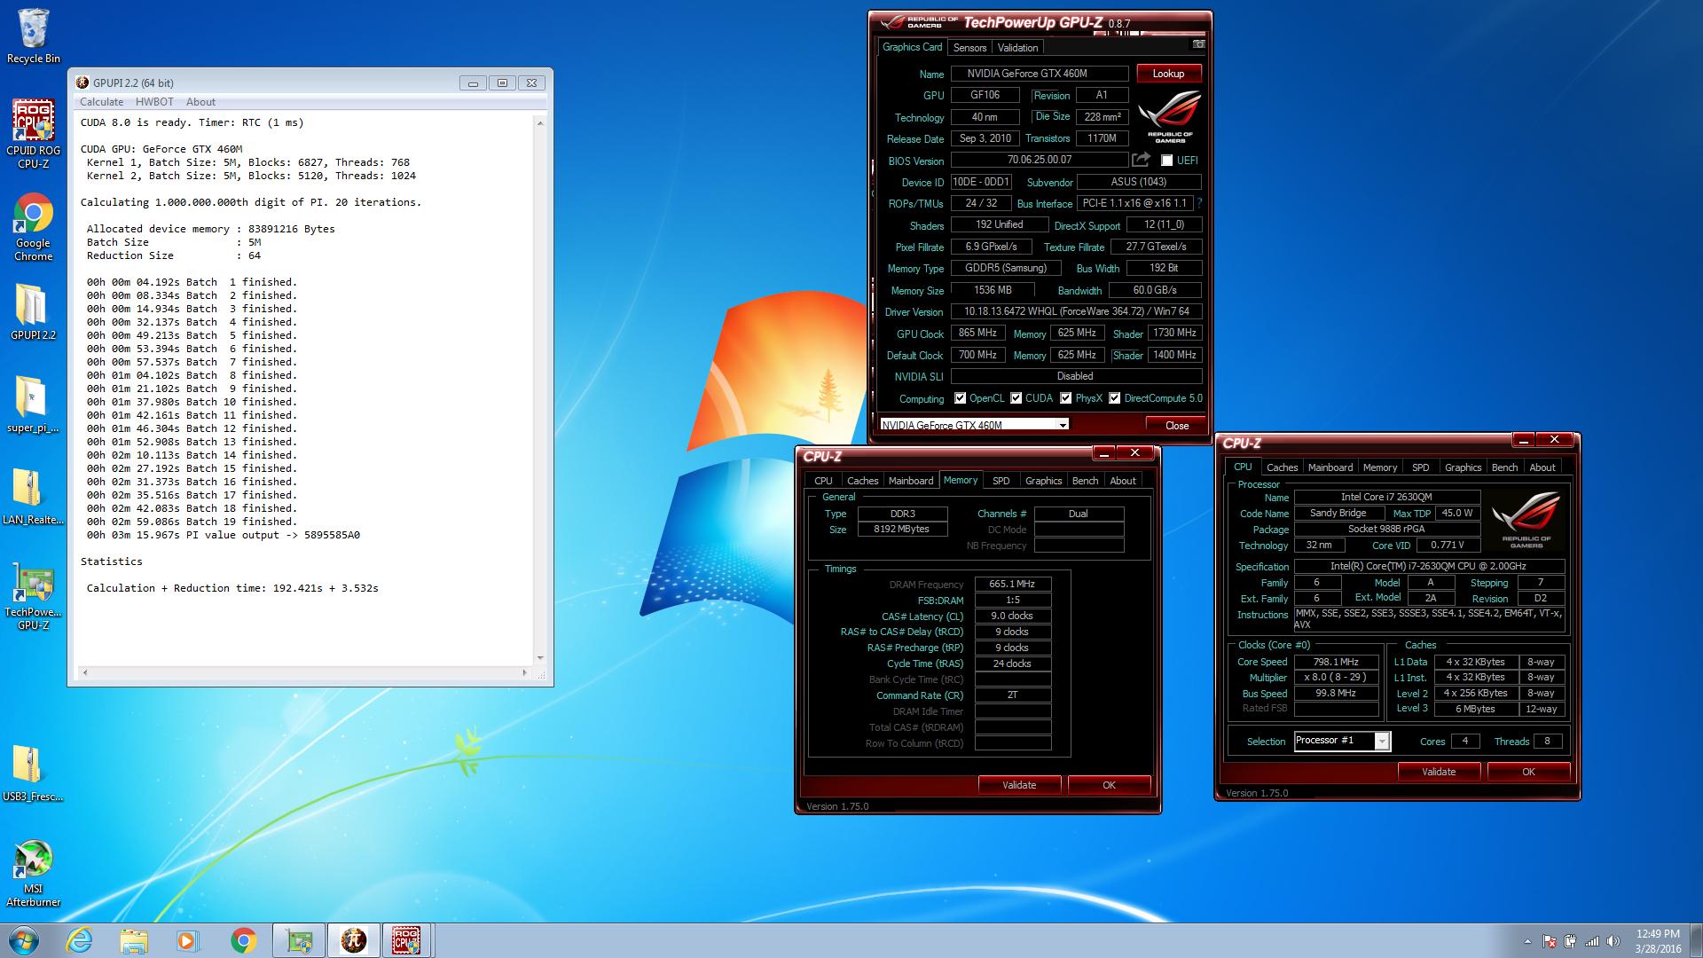The height and width of the screenshot is (958, 1703).
Task: Click Validate in the processor CPU-Z window
Action: [x=1439, y=772]
